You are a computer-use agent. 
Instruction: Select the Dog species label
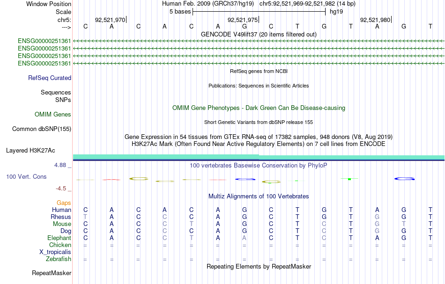[66, 231]
